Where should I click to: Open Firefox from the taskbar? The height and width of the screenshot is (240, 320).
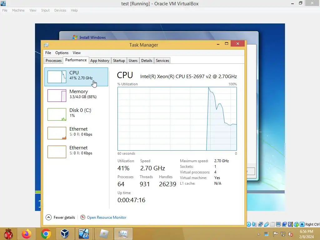coord(27,234)
